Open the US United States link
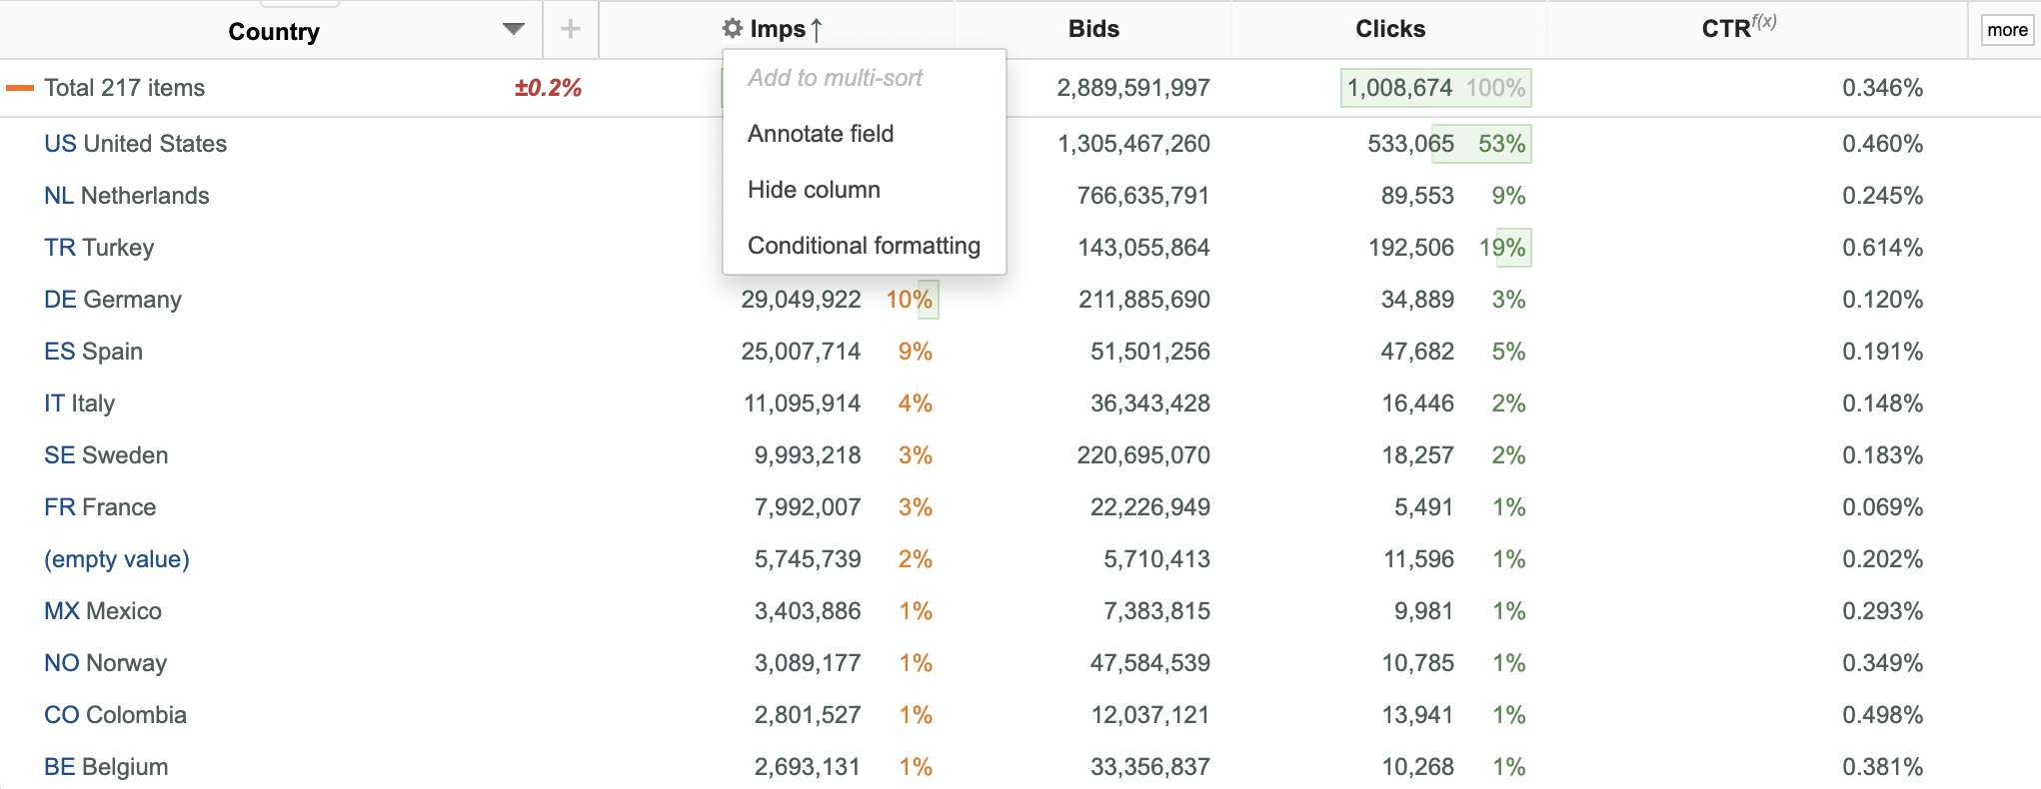The height and width of the screenshot is (789, 2041). 135,144
